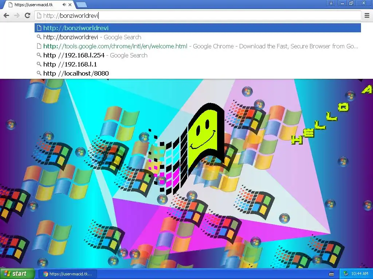Open the tools.google.com Chrome welcome suggestion
373x279 pixels.
[198, 46]
